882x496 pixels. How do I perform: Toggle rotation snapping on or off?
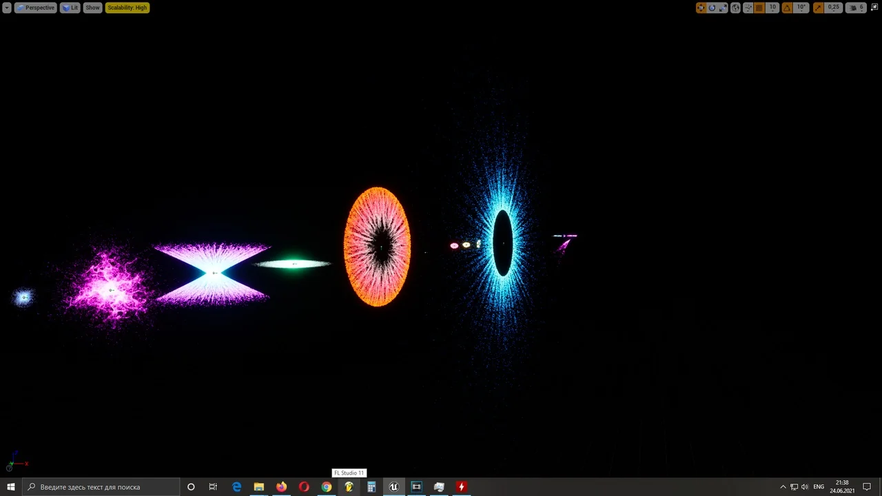pyautogui.click(x=787, y=8)
